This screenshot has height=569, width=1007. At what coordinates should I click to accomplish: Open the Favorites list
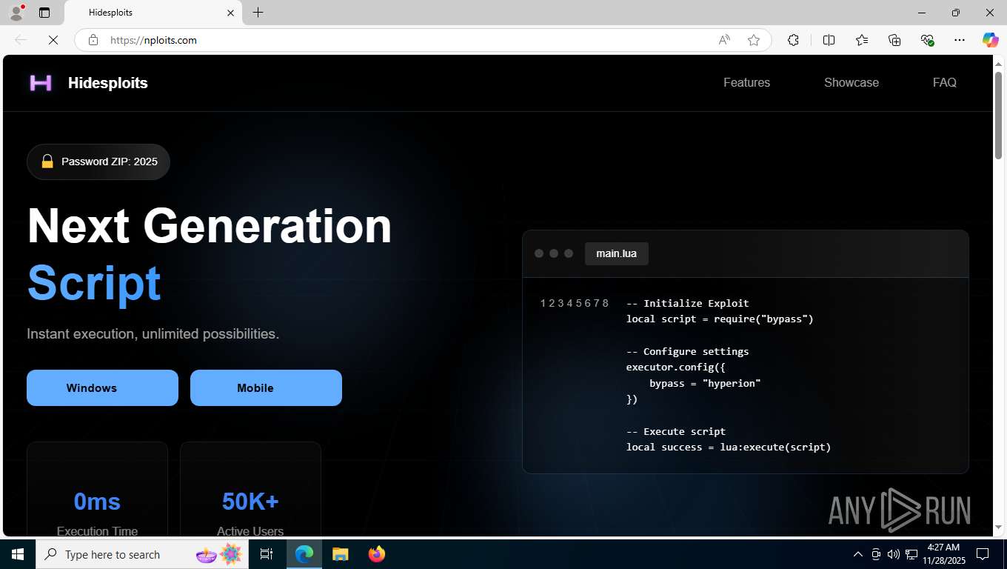[x=862, y=40]
